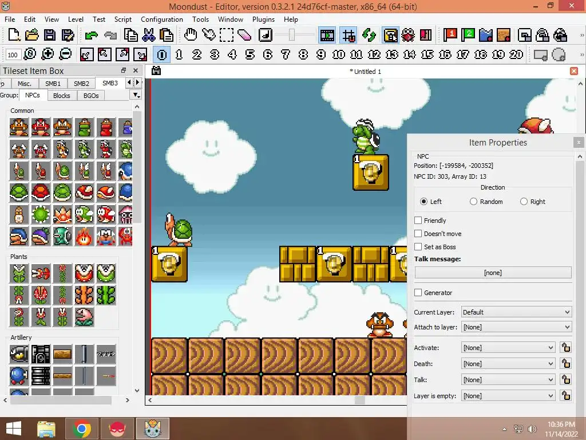Pick the fire flame NPC tile
This screenshot has width=586, height=440.
[84, 237]
